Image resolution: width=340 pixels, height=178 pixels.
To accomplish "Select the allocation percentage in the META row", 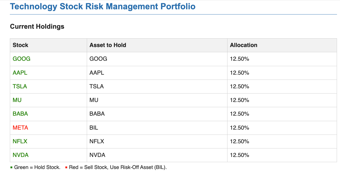I will coord(239,128).
